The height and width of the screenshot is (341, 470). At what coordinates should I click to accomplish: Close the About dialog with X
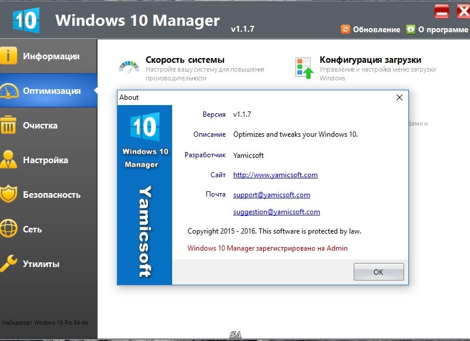(x=399, y=97)
